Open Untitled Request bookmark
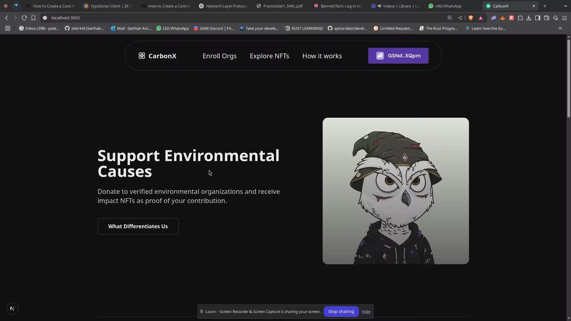This screenshot has width=571, height=321. click(393, 28)
